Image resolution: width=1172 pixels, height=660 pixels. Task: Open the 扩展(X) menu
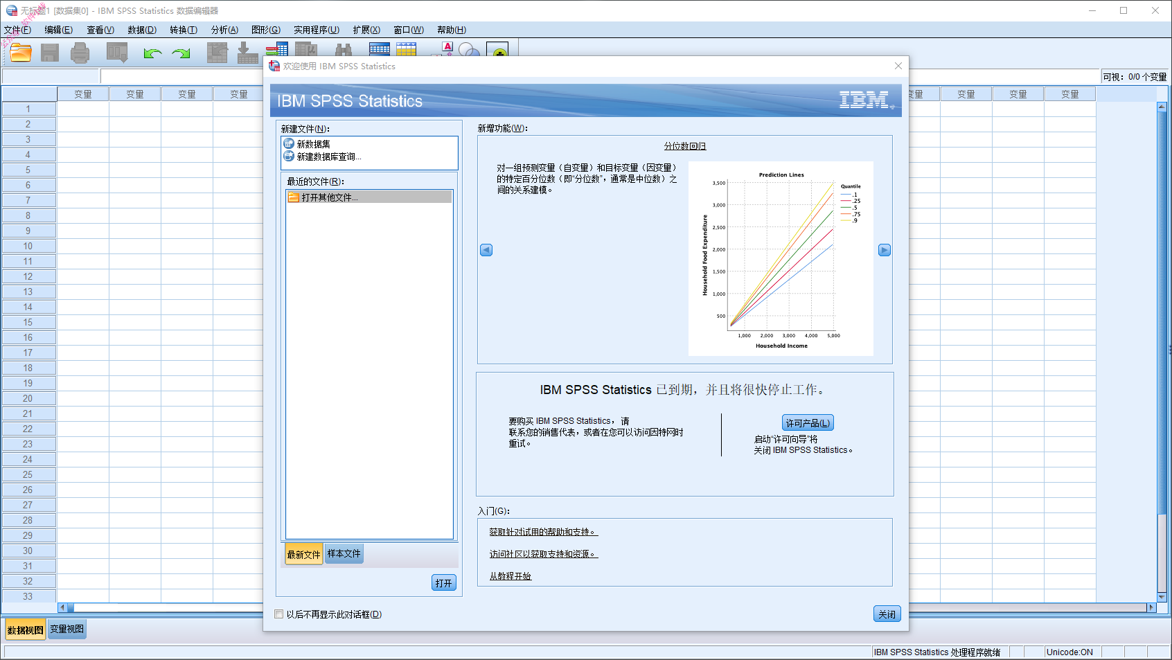point(366,30)
